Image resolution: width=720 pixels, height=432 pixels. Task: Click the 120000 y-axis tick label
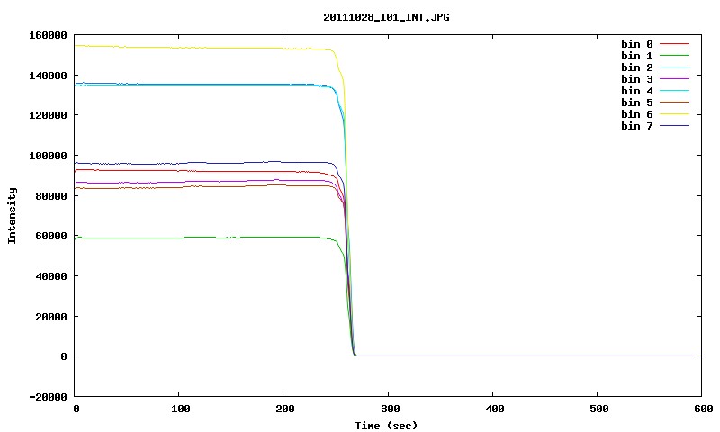(x=48, y=115)
